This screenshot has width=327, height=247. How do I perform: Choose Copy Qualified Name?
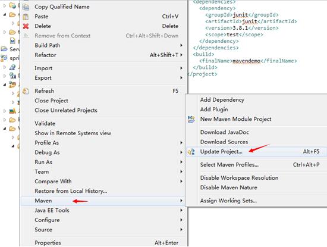103,7
